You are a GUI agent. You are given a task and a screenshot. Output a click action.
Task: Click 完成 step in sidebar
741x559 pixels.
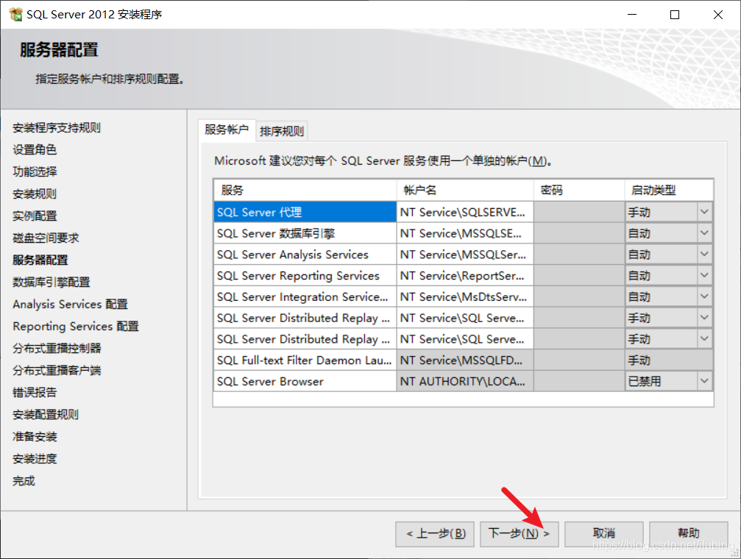click(24, 481)
